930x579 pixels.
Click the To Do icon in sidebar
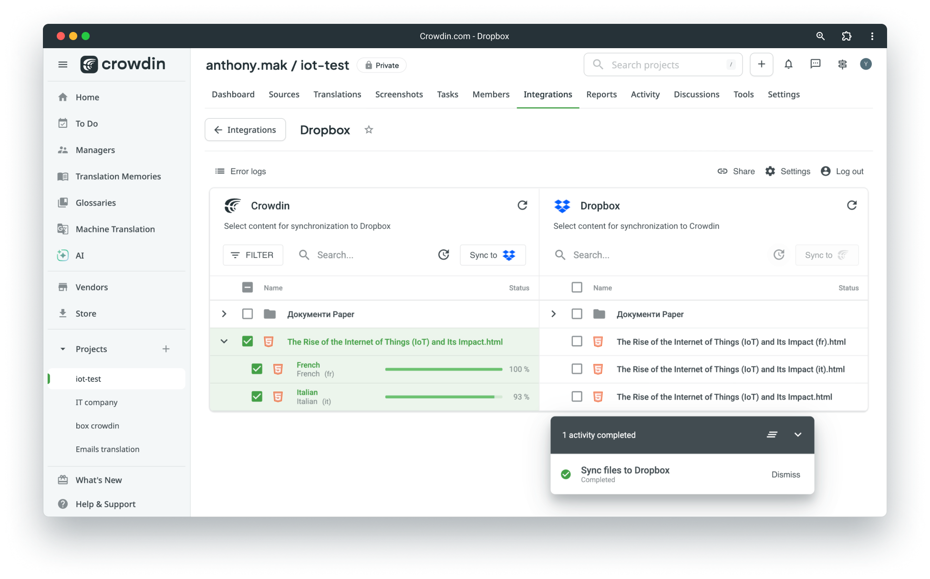[x=63, y=124]
